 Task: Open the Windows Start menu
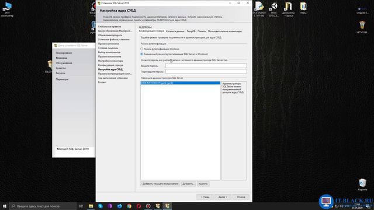[5, 206]
